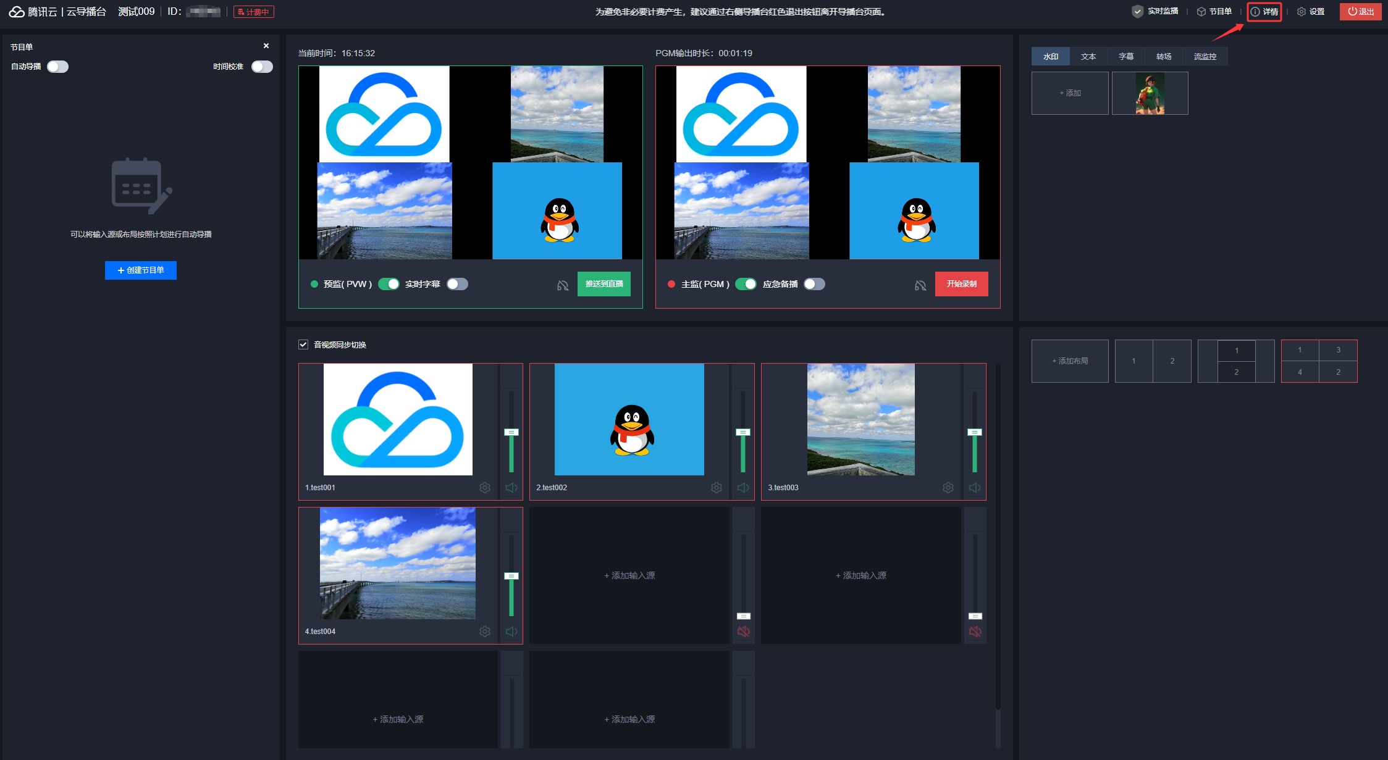Click gear icon on test003 source

(948, 488)
